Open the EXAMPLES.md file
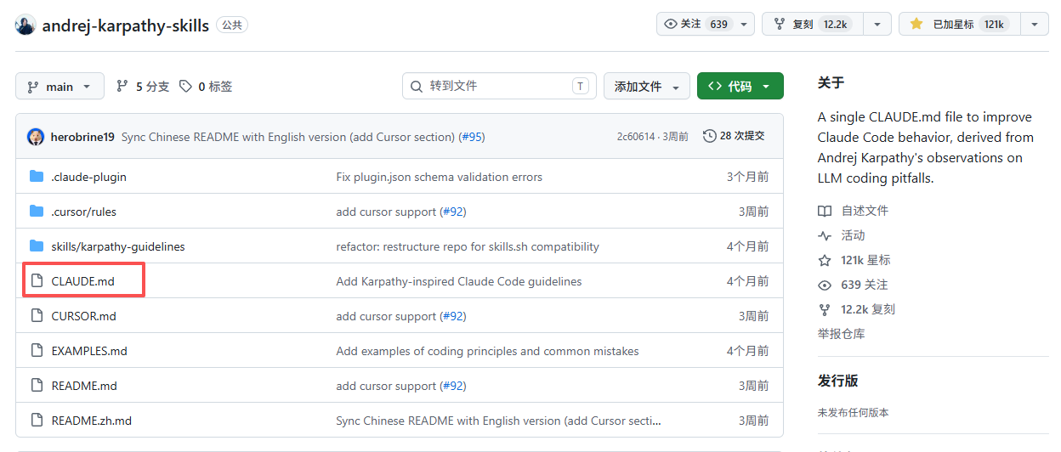The height and width of the screenshot is (452, 1061). pyautogui.click(x=89, y=351)
